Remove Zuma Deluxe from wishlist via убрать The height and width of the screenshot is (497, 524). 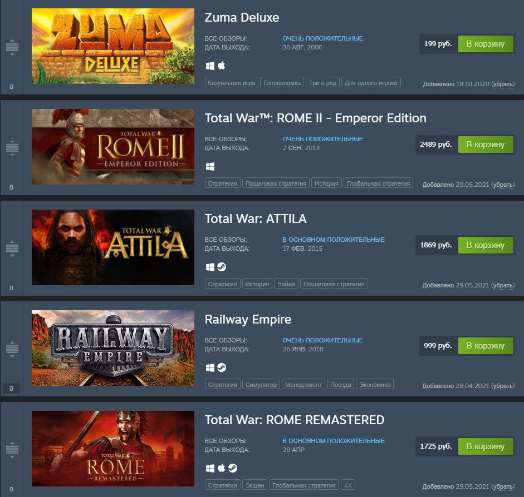pos(503,84)
